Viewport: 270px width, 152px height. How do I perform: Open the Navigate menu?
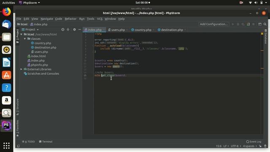47,19
